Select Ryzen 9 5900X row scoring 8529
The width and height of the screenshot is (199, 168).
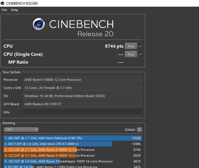(73, 156)
